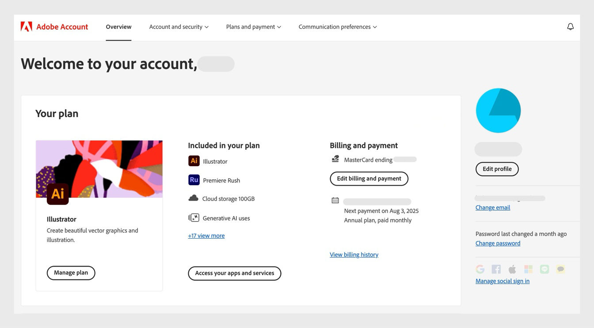Viewport: 594px width, 328px height.
Task: Open the notifications bell
Action: tap(570, 27)
